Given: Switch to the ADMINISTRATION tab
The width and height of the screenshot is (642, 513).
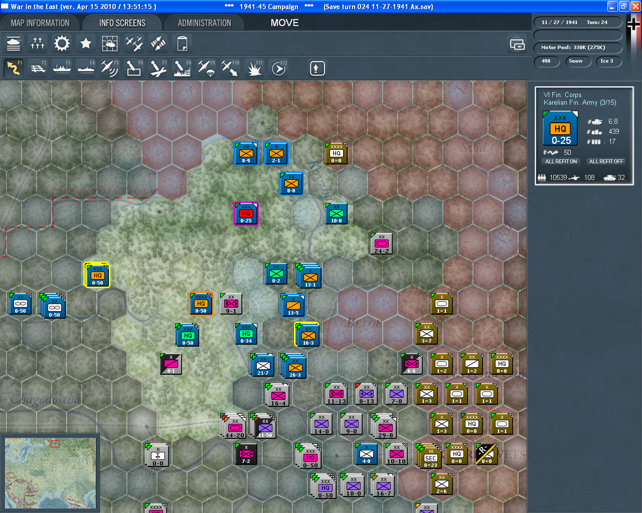Looking at the screenshot, I should (x=205, y=23).
